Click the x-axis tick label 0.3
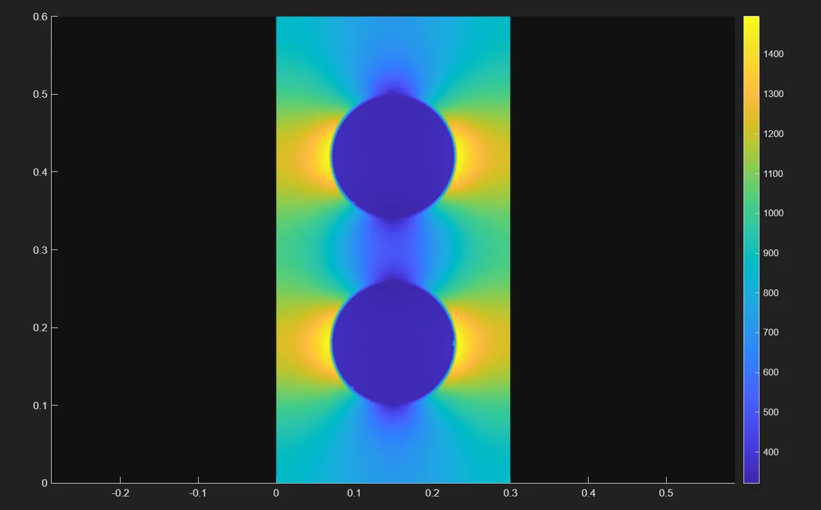This screenshot has height=510, width=821. pos(510,493)
